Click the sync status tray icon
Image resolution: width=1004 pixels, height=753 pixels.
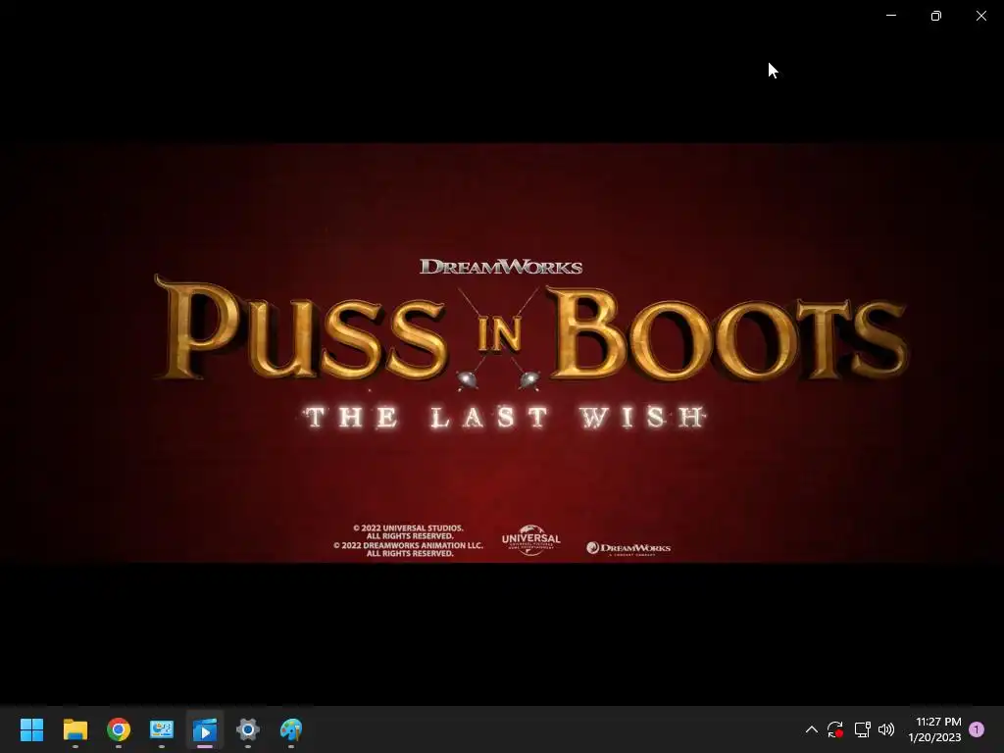835,729
